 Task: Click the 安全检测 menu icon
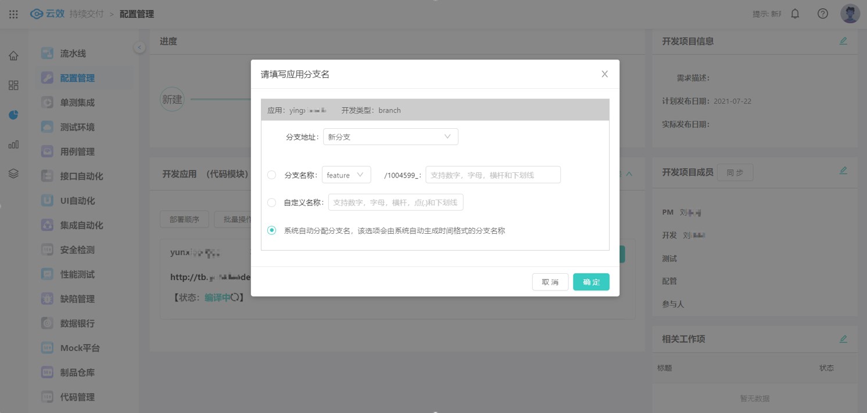click(47, 249)
